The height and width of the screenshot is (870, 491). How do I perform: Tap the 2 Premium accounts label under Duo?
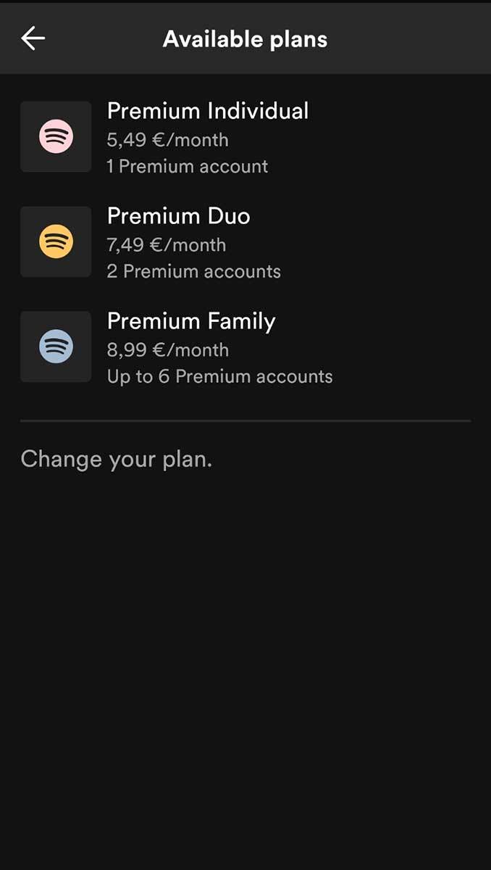(x=193, y=271)
